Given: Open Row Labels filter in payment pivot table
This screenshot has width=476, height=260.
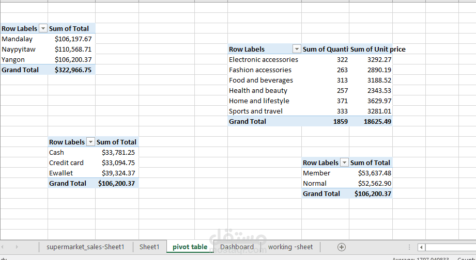Looking at the screenshot, I should 90,142.
